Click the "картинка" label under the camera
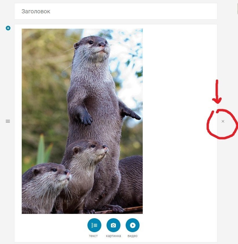 coord(113,236)
